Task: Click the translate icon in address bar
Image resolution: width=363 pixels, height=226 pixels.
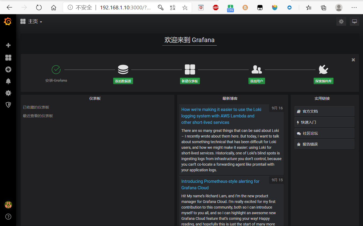Action: click(x=173, y=8)
